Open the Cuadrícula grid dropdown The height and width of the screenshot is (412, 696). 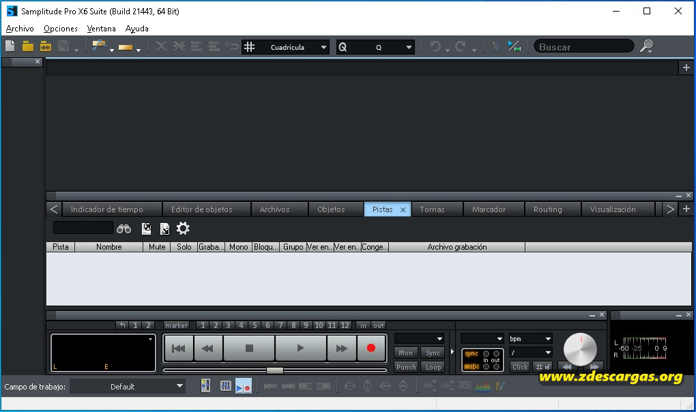click(x=323, y=47)
